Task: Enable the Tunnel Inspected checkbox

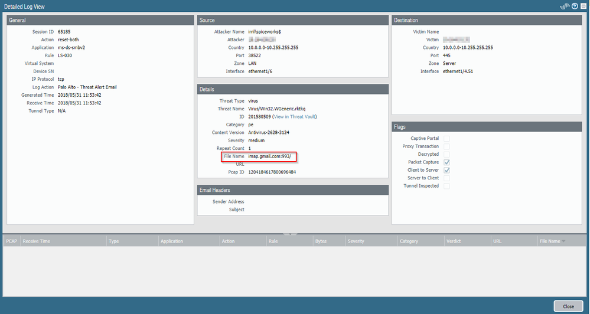Action: 446,186
